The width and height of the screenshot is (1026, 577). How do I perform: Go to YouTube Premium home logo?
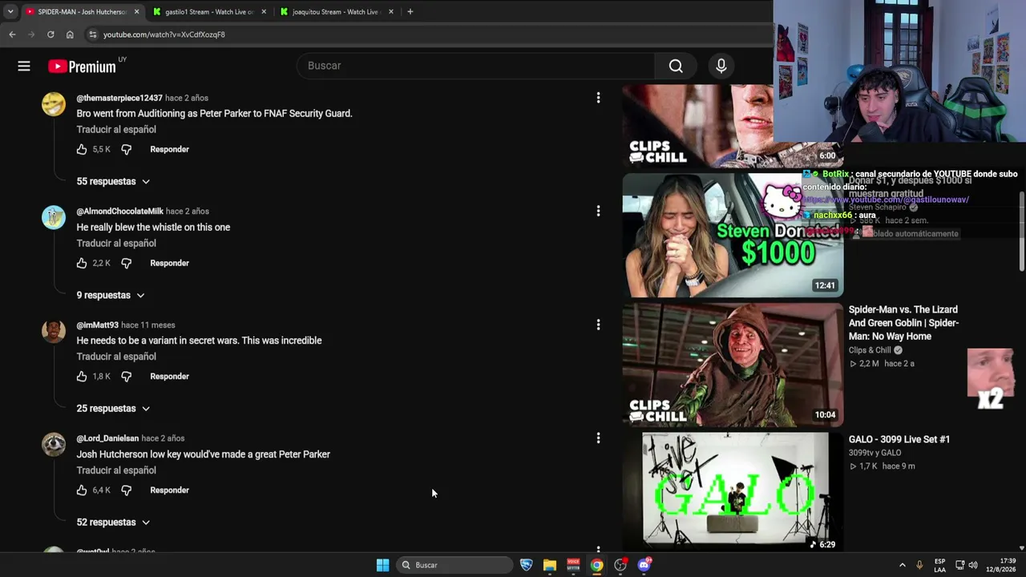click(x=82, y=67)
